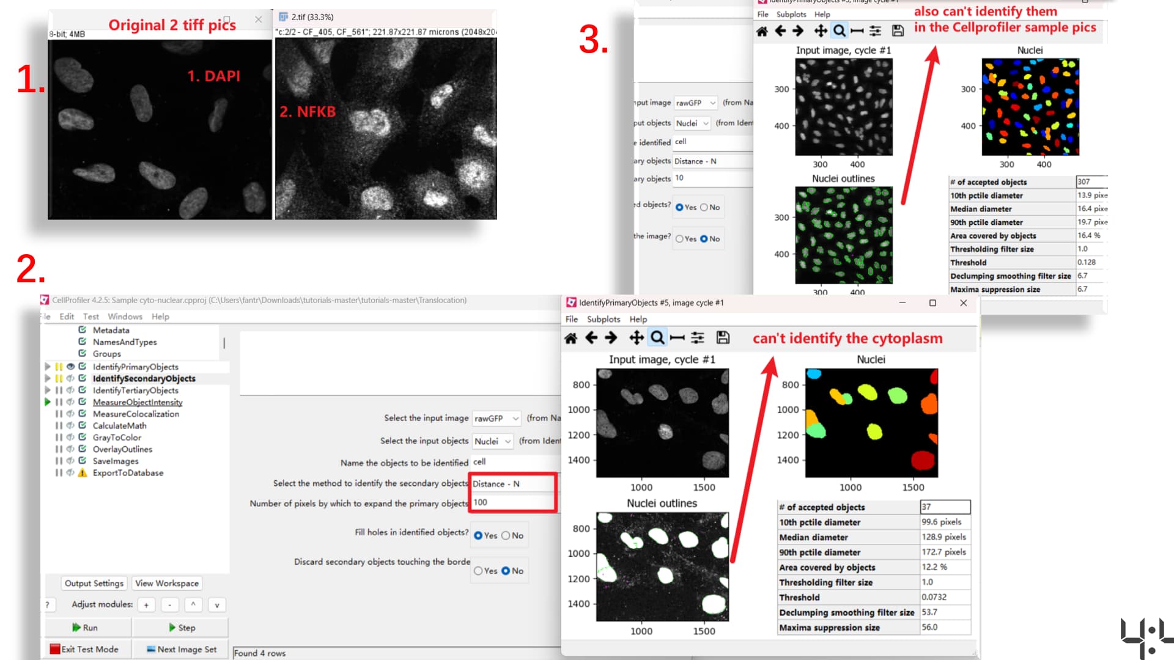Expand the IdentifySecondaryObjects module triangle

[48, 378]
